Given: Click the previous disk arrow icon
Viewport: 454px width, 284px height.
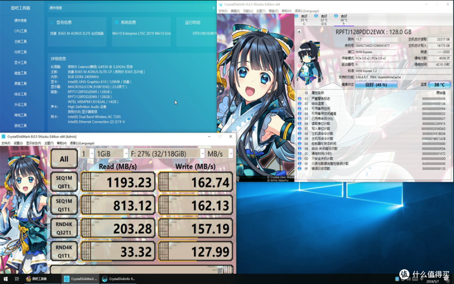Looking at the screenshot, I should click(298, 32).
